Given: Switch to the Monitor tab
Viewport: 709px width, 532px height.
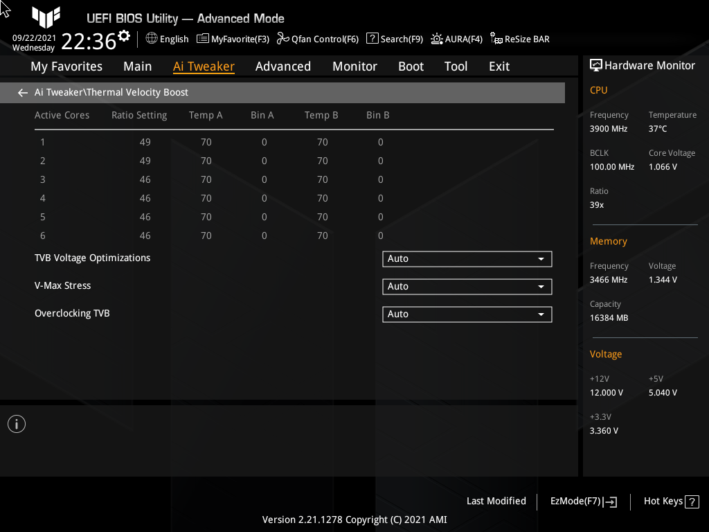Looking at the screenshot, I should 355,66.
